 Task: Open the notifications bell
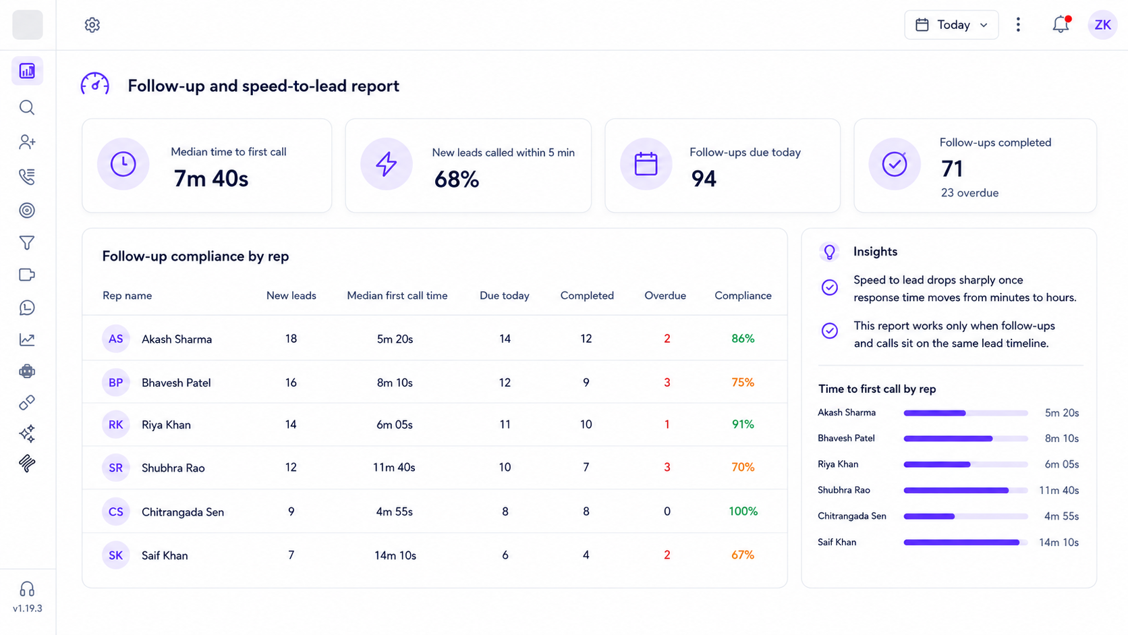click(1061, 24)
